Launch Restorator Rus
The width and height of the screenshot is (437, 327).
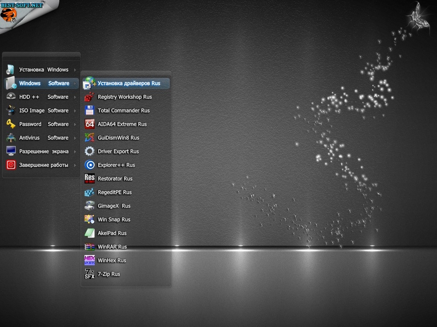pos(126,178)
